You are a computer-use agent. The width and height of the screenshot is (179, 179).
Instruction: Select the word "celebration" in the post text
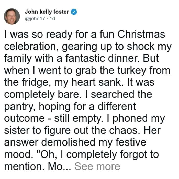(30, 46)
